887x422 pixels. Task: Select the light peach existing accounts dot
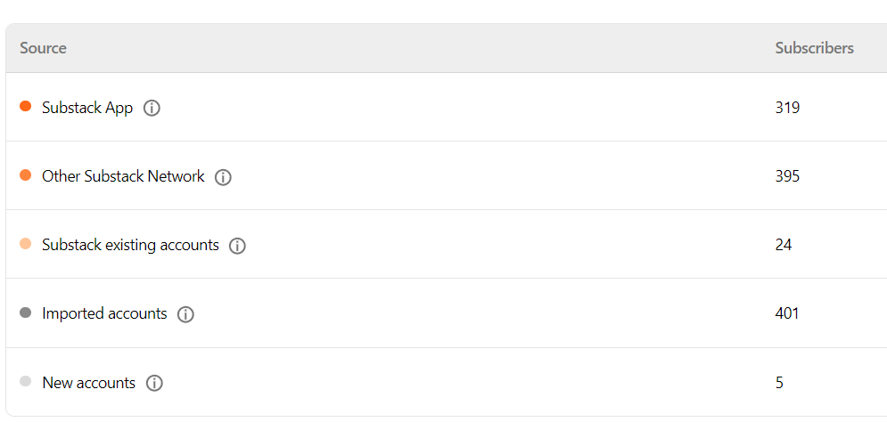[x=25, y=244]
